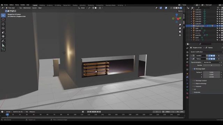Jump to the timeline start frame

click(88, 112)
